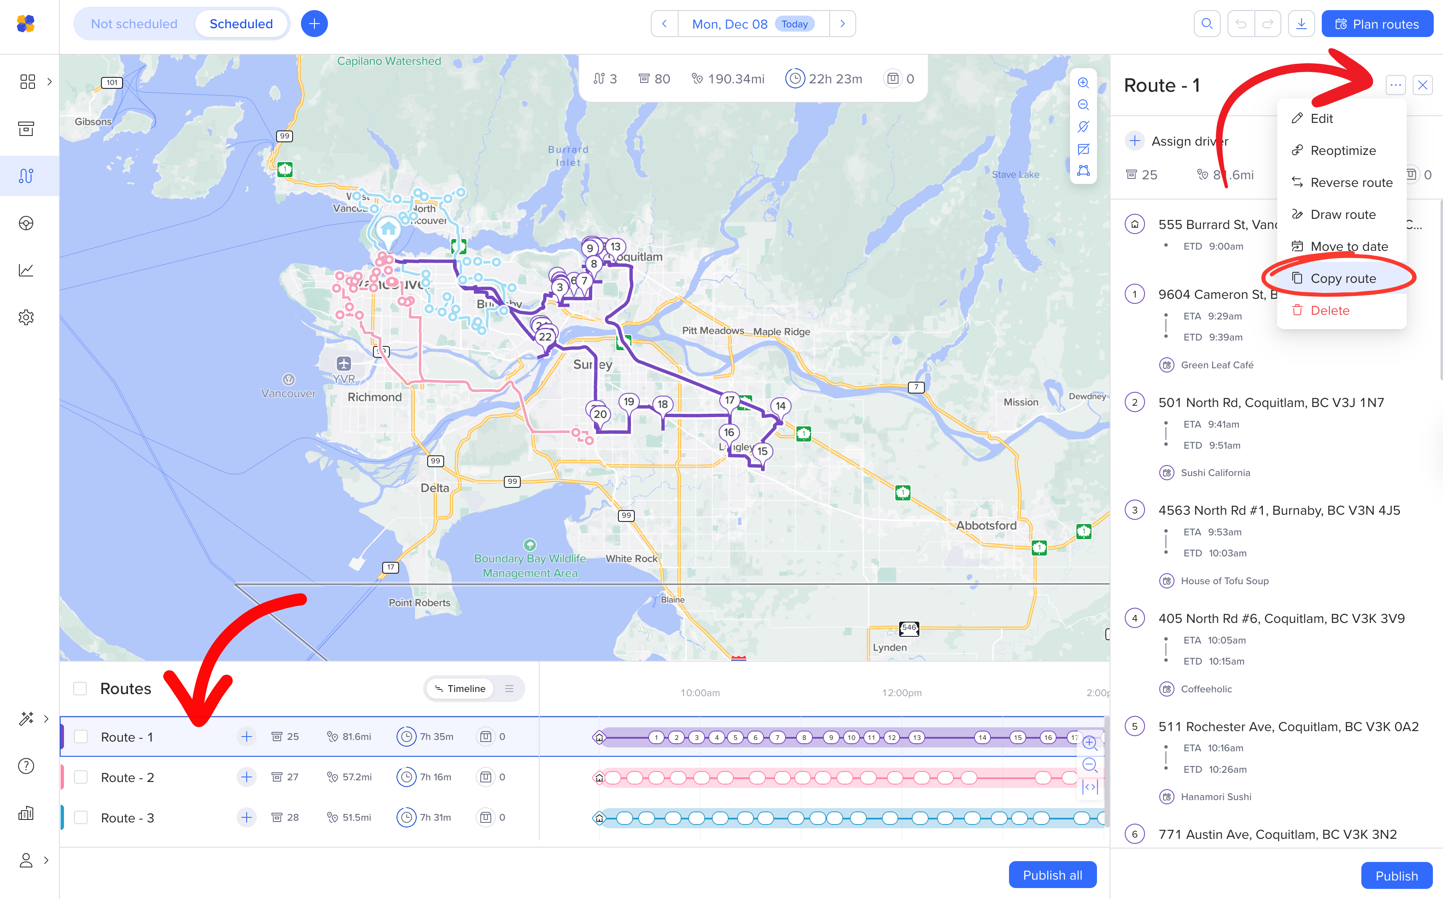The height and width of the screenshot is (899, 1443).
Task: Click the search magnifier icon in top bar
Action: [x=1206, y=24]
